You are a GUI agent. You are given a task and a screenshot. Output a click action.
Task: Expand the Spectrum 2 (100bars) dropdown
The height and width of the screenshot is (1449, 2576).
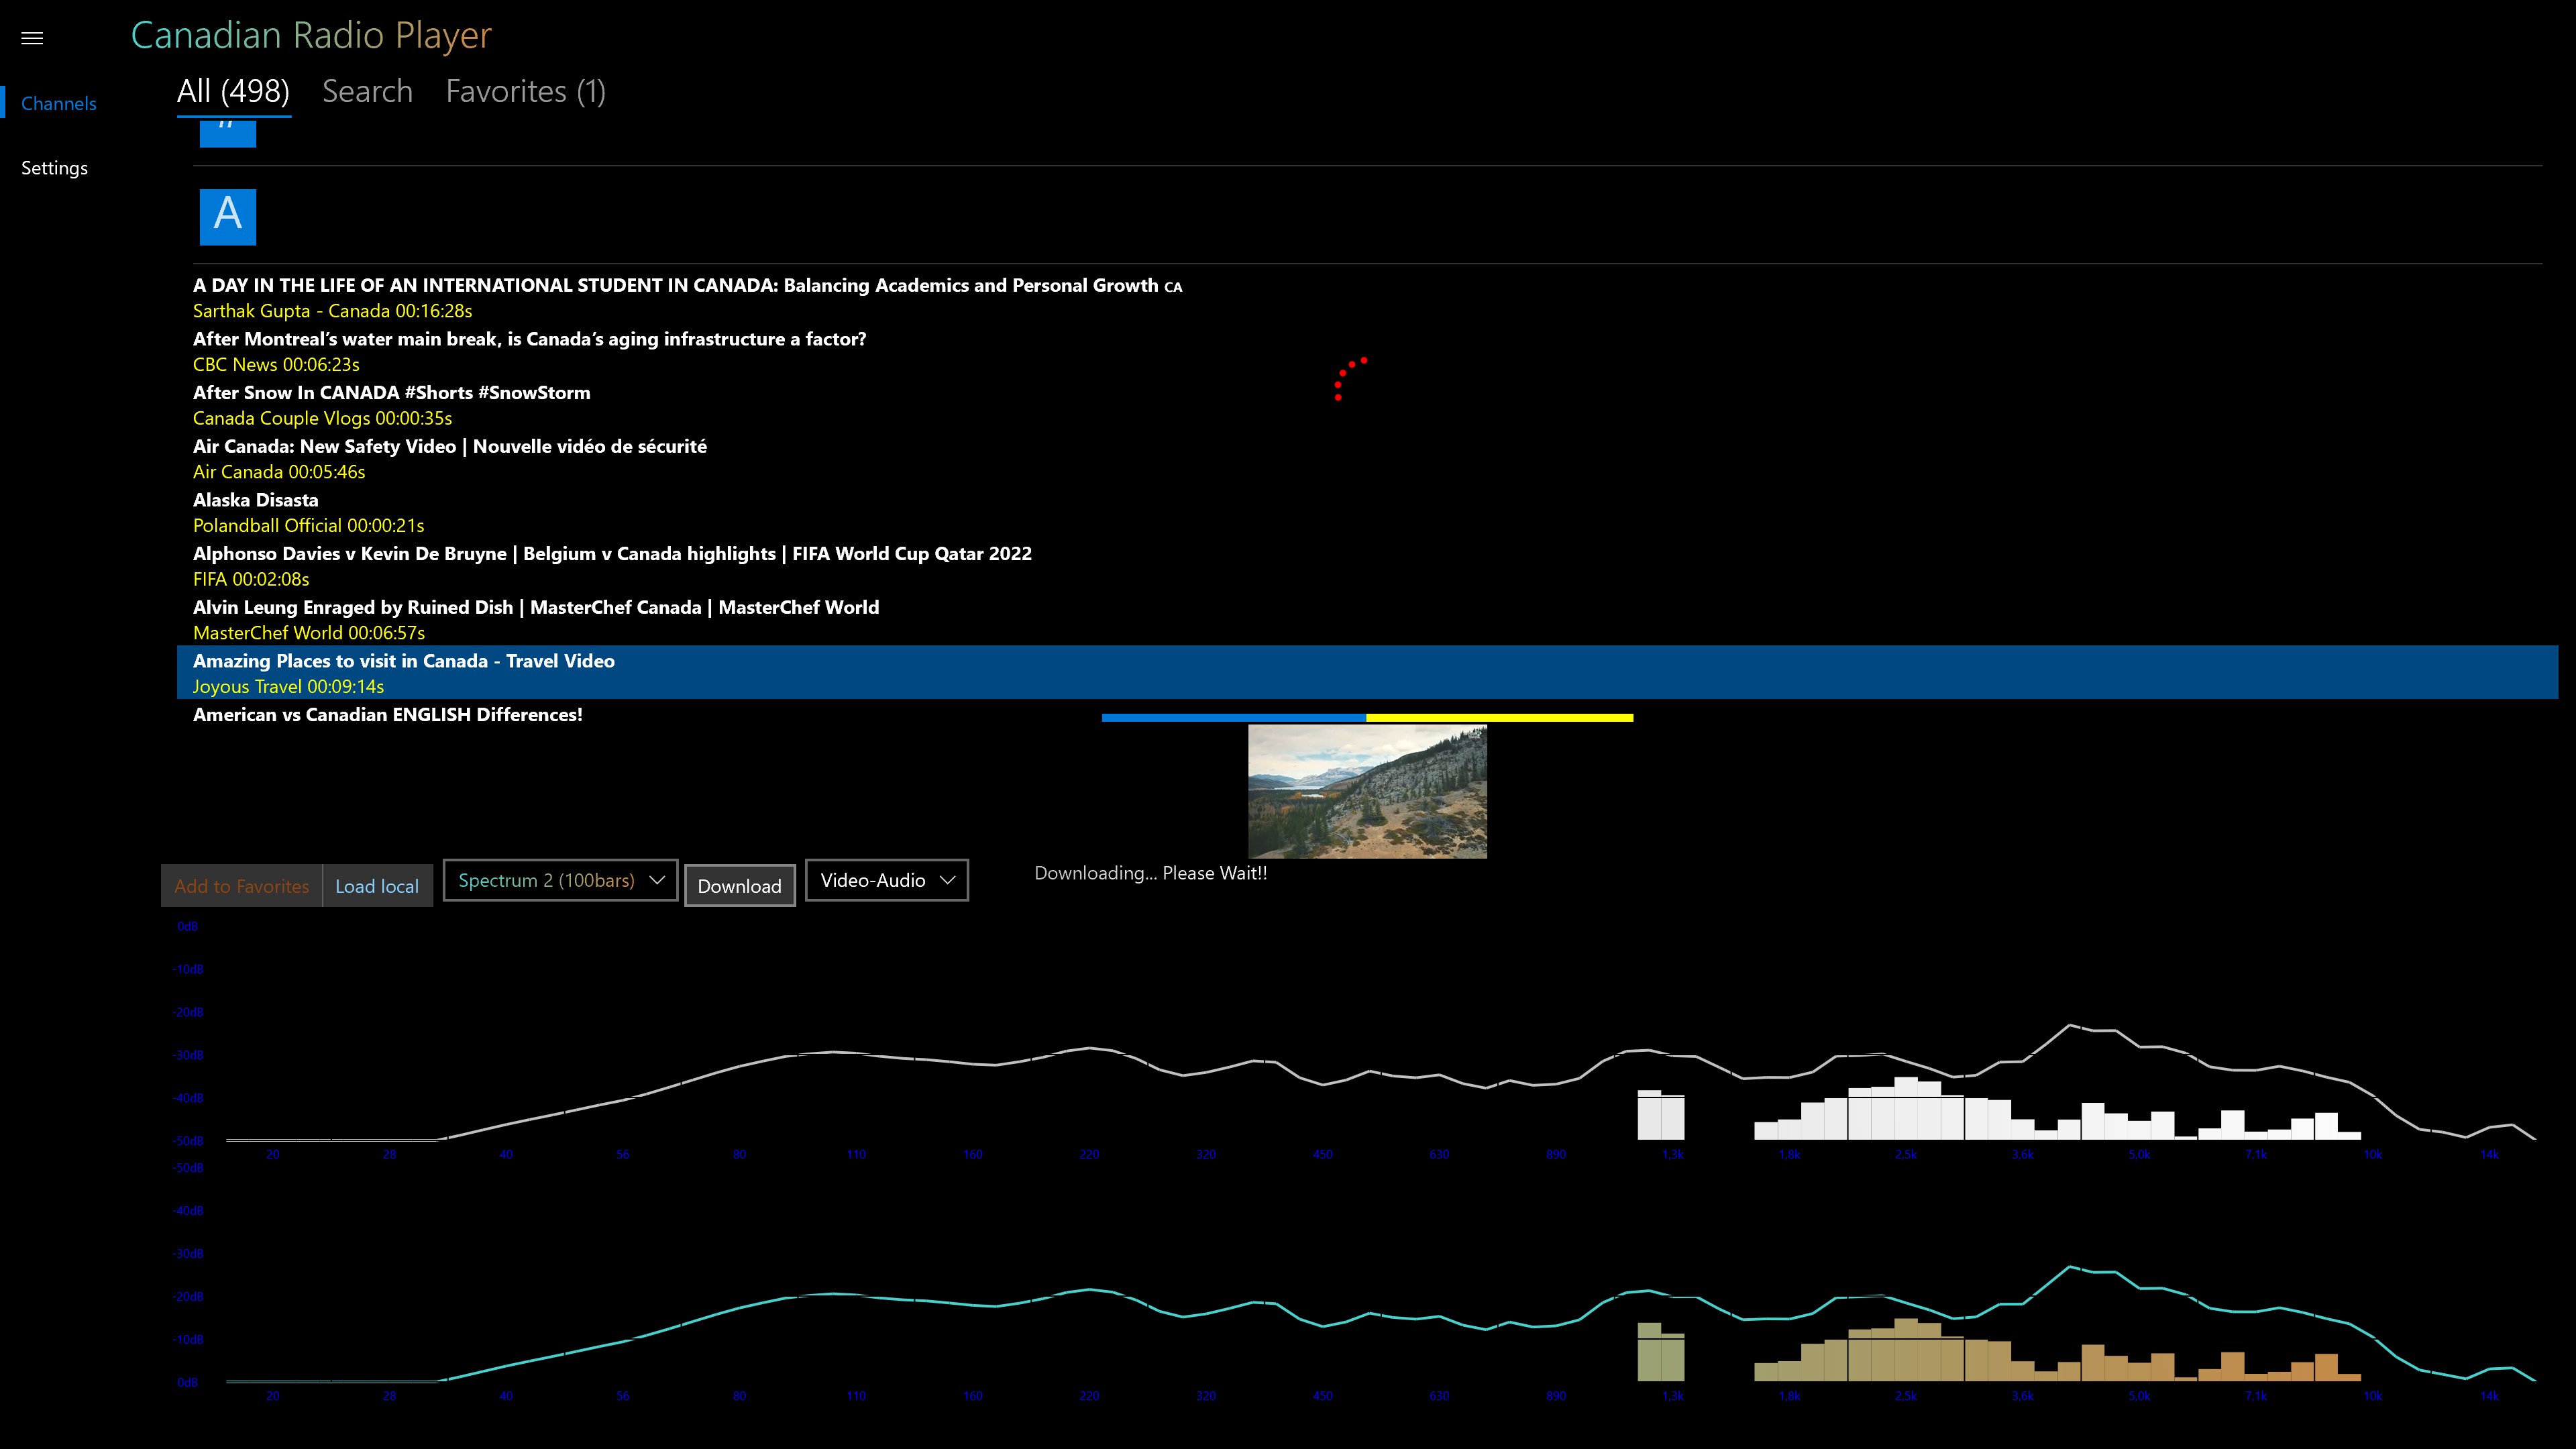coord(560,880)
